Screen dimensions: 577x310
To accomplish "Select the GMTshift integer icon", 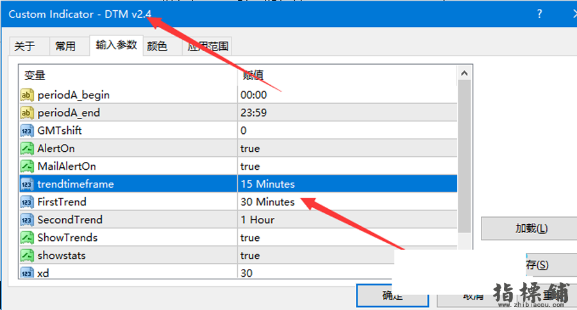I will 27,131.
